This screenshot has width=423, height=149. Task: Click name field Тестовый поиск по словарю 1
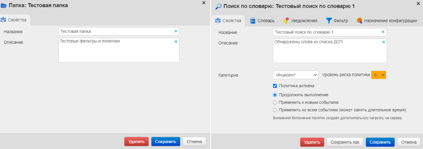(x=330, y=32)
